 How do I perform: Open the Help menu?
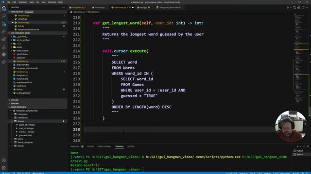(x=60, y=2)
